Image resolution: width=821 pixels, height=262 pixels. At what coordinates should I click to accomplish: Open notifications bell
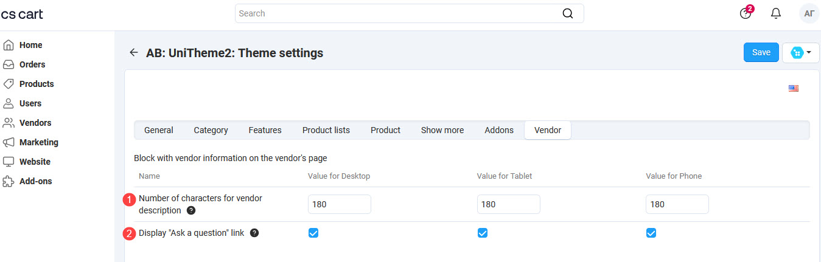[776, 13]
